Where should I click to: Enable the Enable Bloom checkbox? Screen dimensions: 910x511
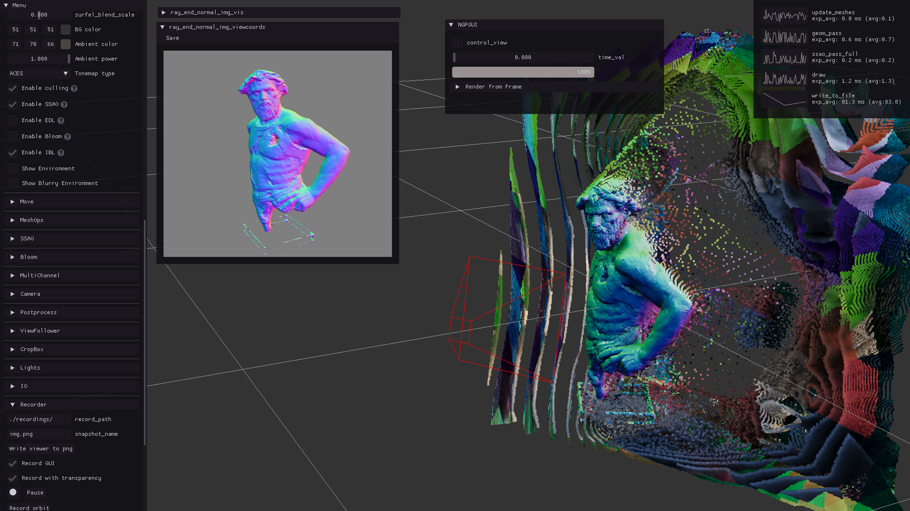(13, 137)
